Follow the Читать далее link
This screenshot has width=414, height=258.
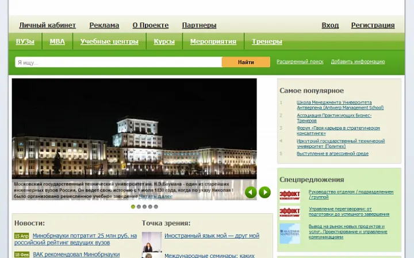(x=156, y=196)
